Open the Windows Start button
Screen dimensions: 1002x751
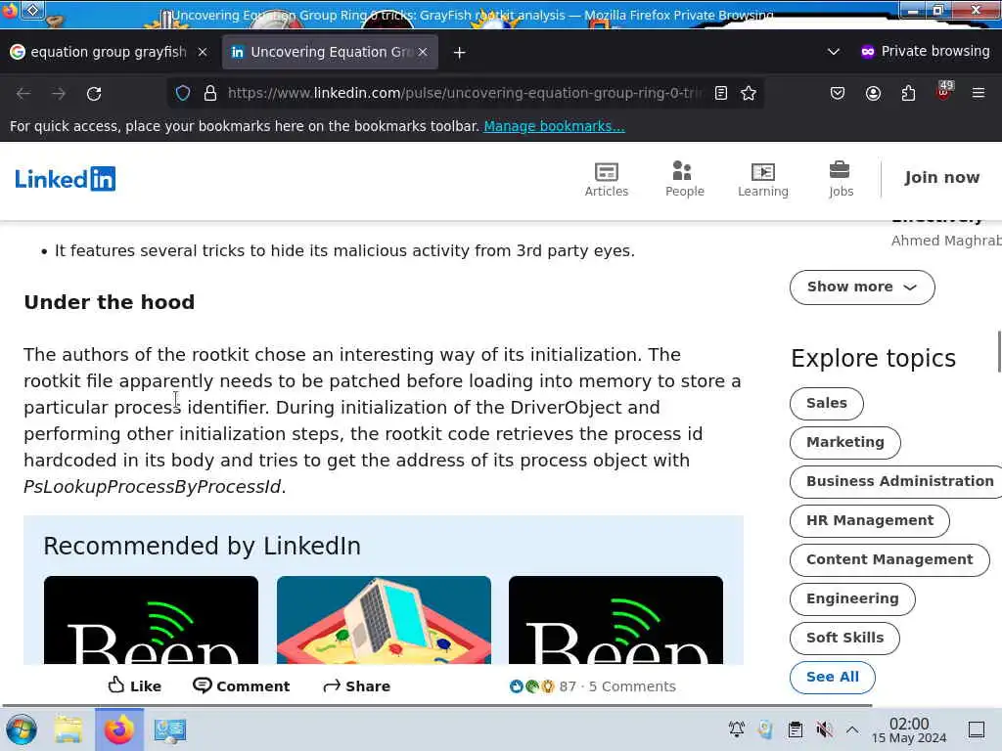(22, 729)
